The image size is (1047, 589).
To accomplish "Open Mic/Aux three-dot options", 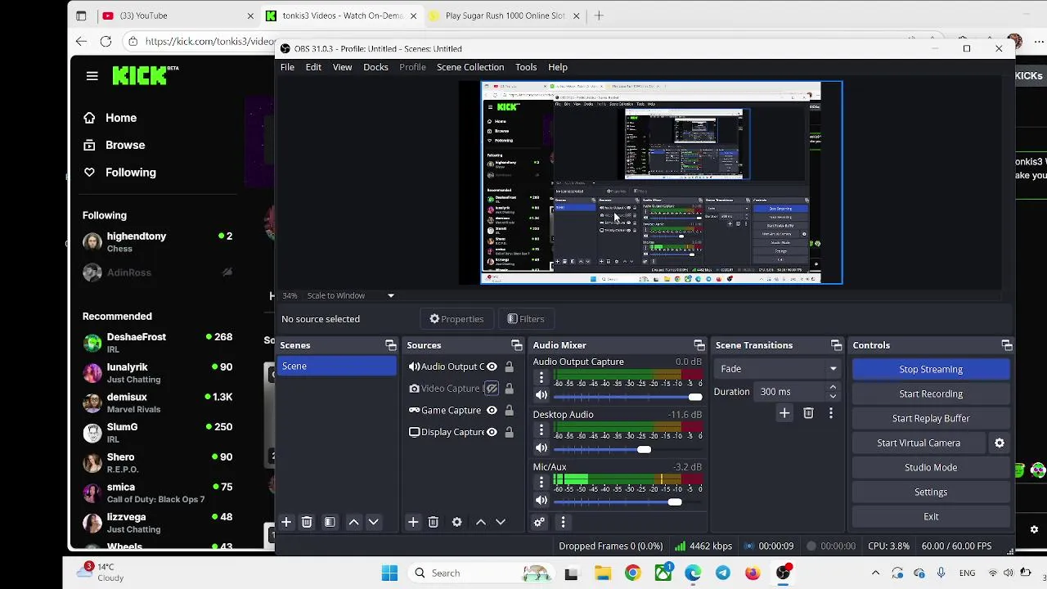I will pos(541,483).
